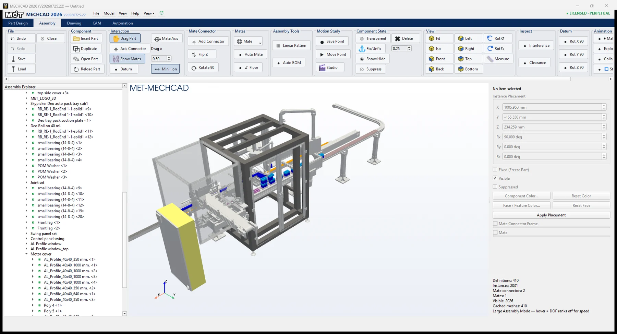This screenshot has width=617, height=334.
Task: Click Reset Color button
Action: [x=581, y=196]
